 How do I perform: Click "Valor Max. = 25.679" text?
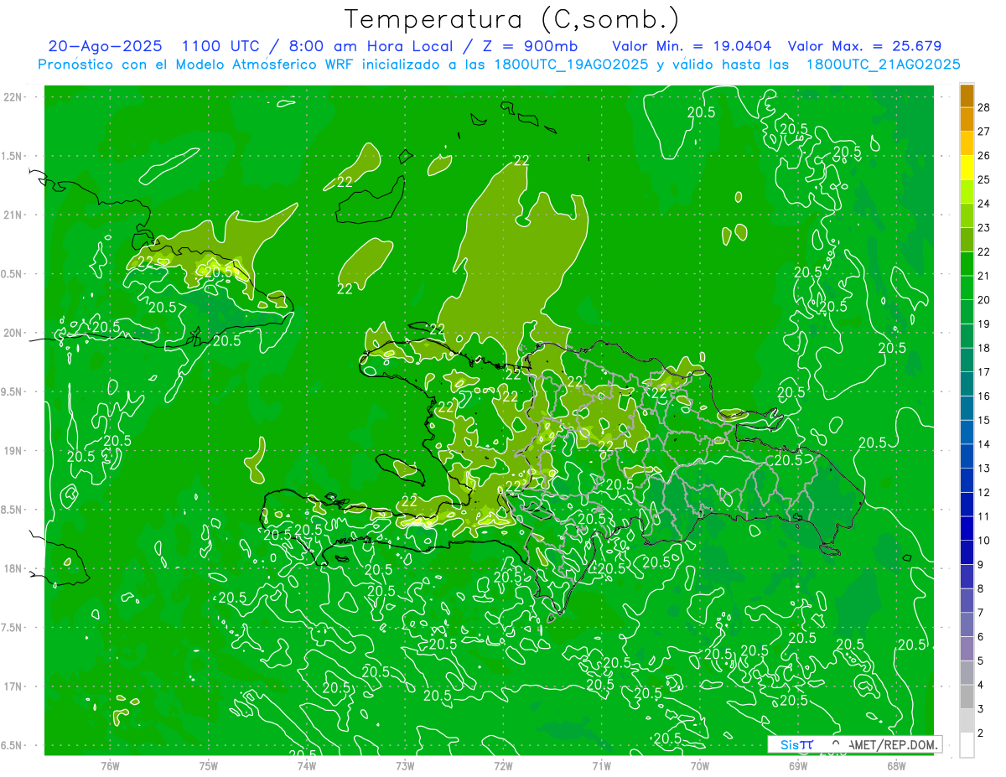point(864,46)
